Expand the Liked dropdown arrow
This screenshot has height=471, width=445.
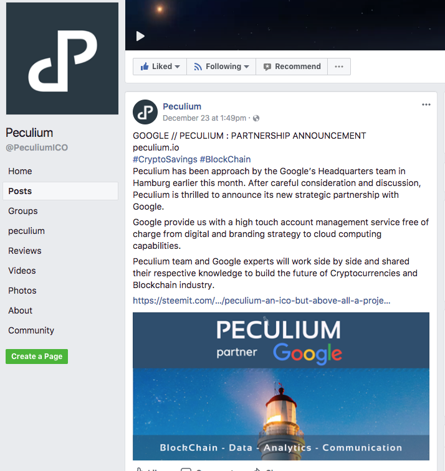coord(177,67)
